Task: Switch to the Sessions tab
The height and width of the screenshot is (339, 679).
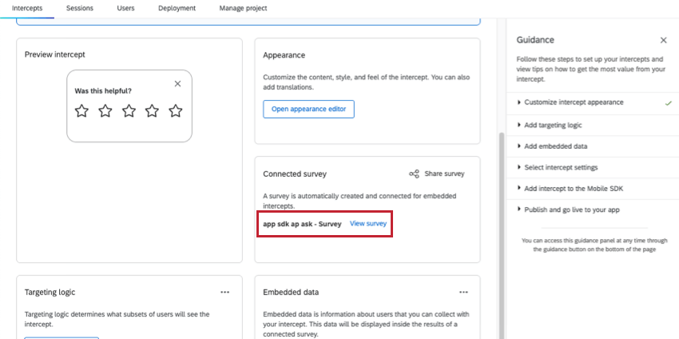Action: (x=80, y=8)
